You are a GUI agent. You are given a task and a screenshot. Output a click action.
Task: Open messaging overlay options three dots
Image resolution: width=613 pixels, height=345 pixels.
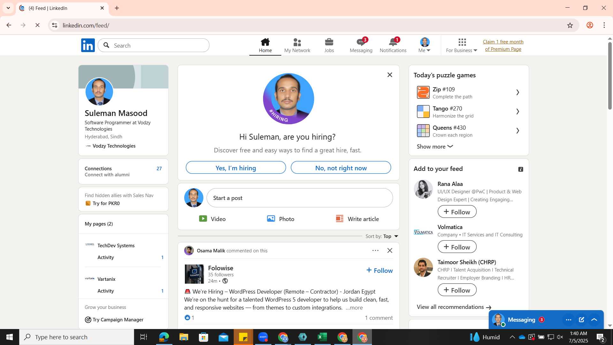568,320
